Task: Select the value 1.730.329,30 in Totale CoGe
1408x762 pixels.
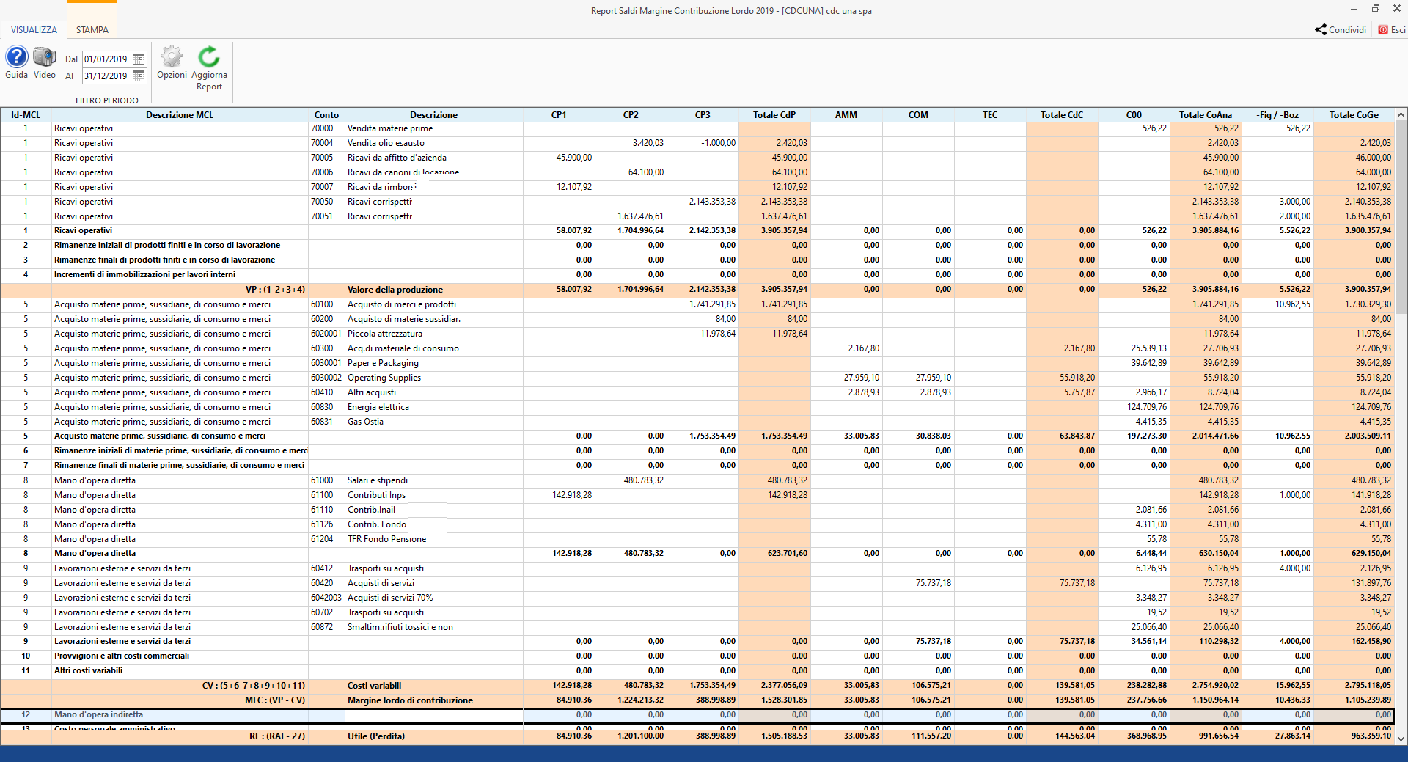Action: coord(1368,304)
